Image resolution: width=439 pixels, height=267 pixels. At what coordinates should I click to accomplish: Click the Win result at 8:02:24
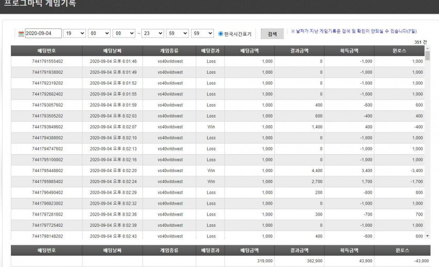tap(211, 181)
